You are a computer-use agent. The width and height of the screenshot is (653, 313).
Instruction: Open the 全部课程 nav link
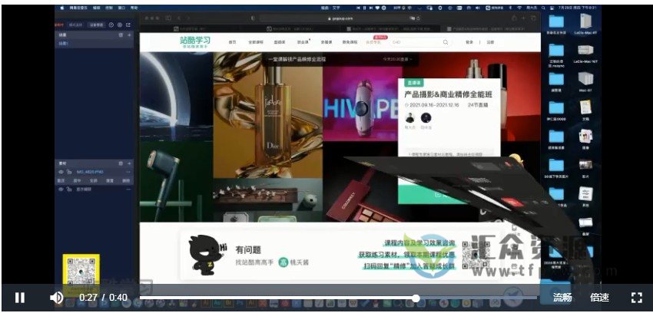tap(256, 42)
